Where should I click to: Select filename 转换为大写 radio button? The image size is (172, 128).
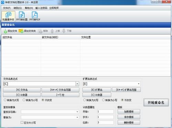tap(5, 100)
